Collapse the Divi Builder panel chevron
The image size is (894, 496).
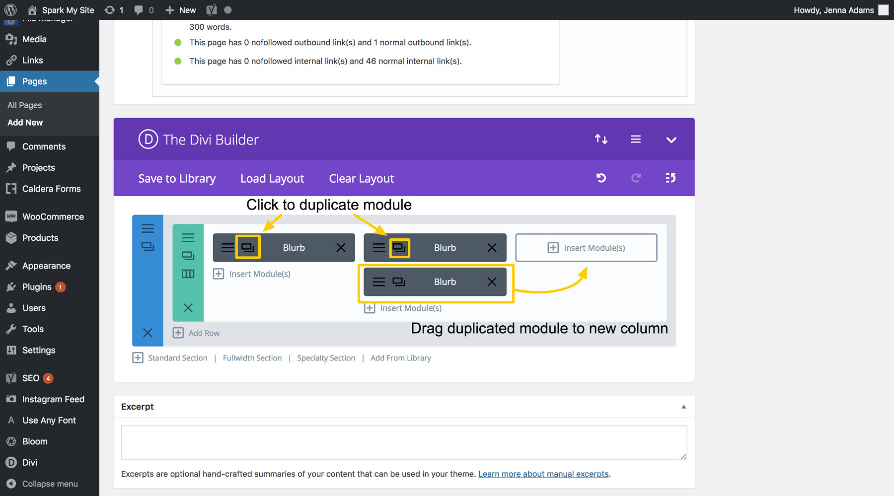[671, 140]
